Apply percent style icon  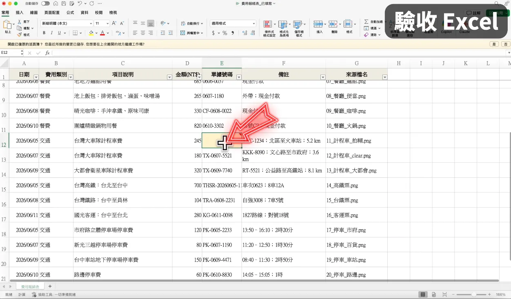click(x=225, y=33)
